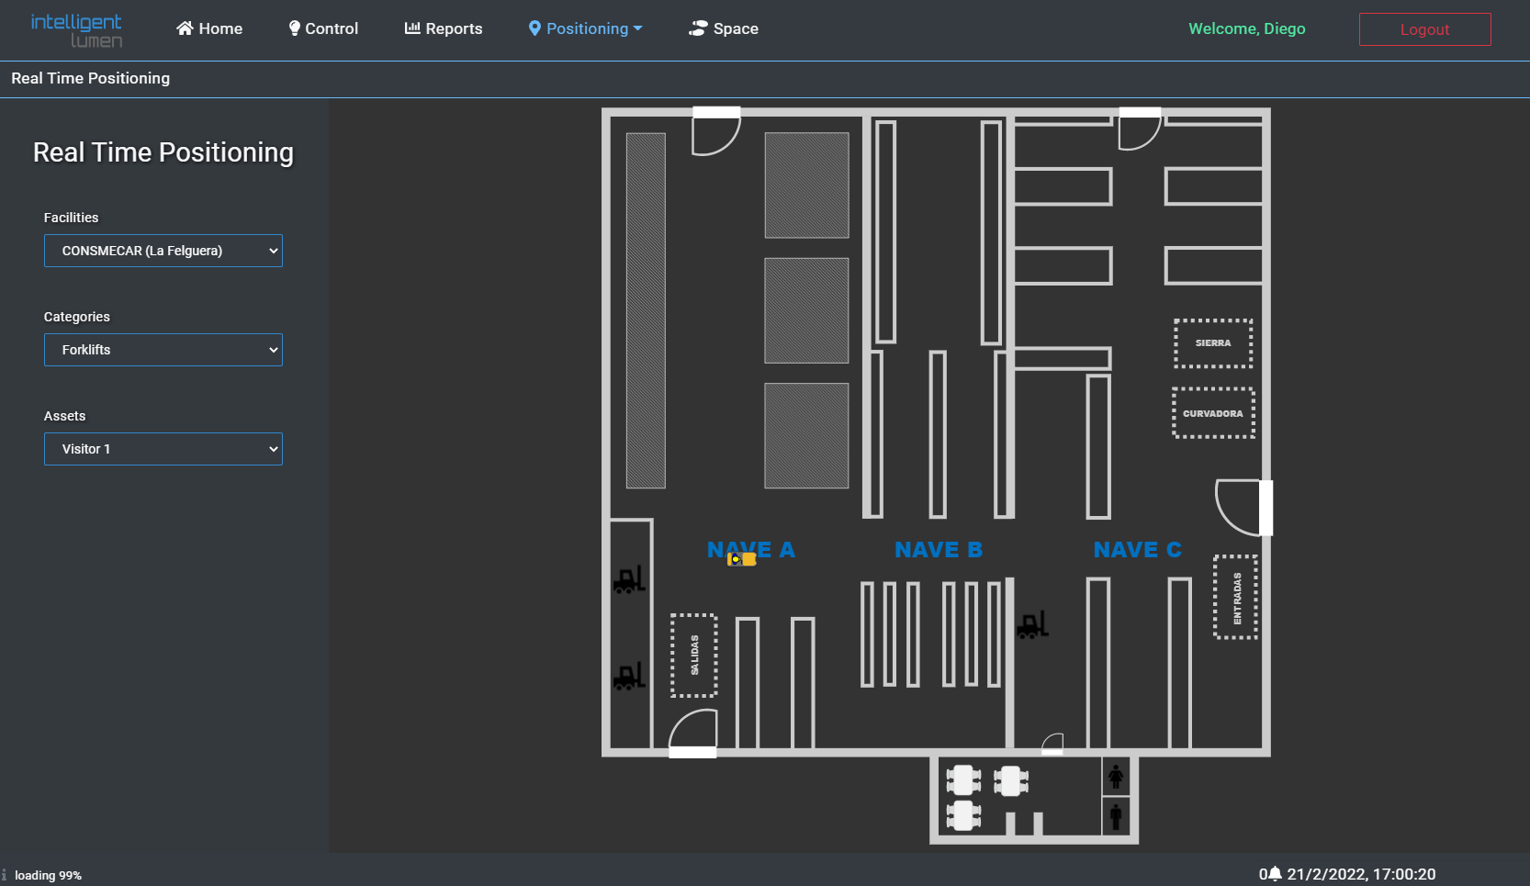Expand the Positioning menu in the navbar

(585, 28)
